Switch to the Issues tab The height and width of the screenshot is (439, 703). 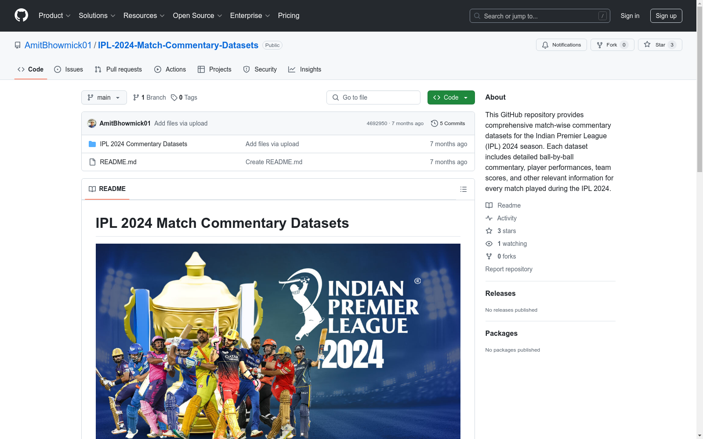click(x=69, y=69)
